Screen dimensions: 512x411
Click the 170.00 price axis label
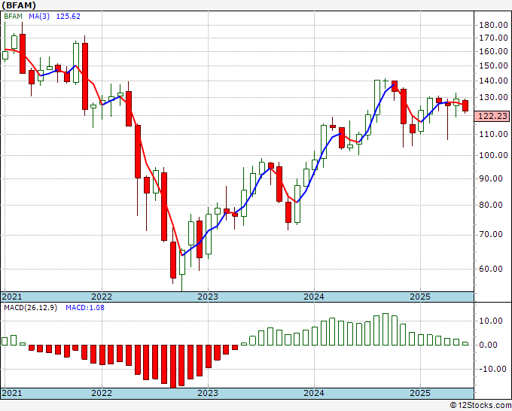[493, 38]
